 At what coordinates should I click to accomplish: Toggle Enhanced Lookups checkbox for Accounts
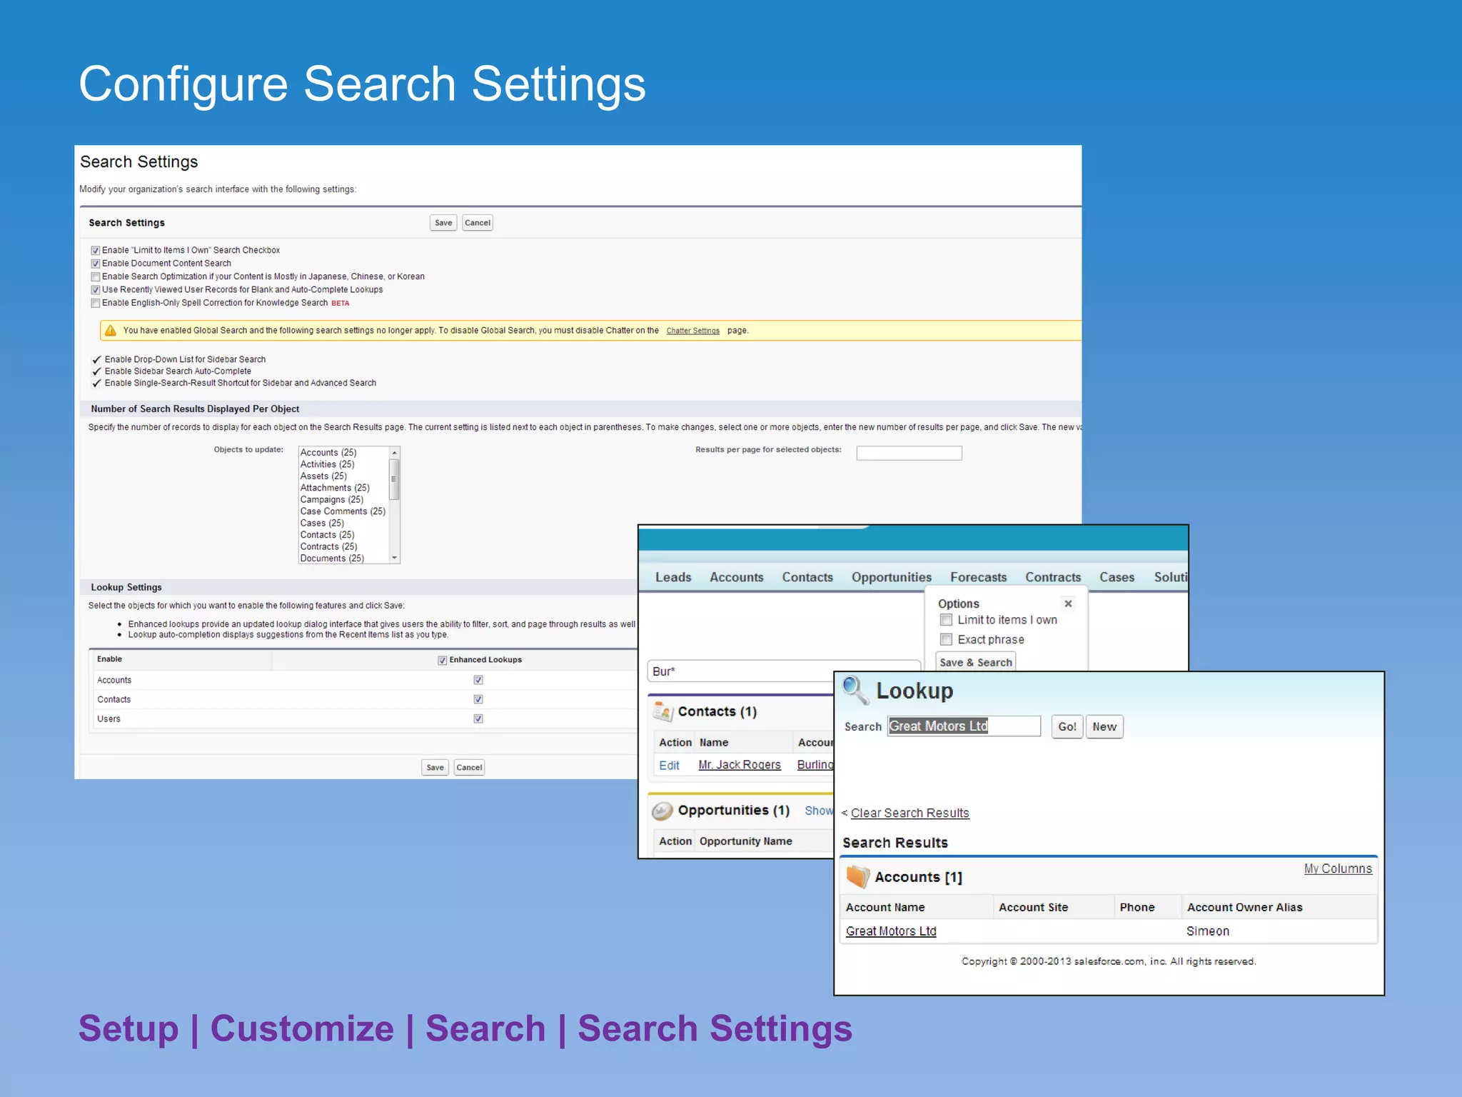click(478, 680)
